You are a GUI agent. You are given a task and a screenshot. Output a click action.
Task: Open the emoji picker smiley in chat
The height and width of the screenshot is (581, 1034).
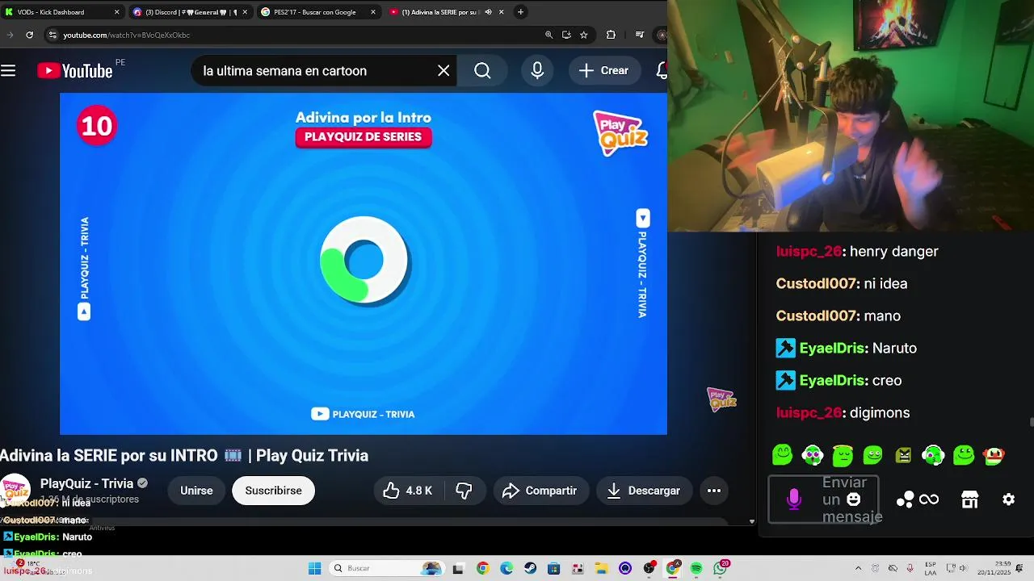click(x=852, y=499)
